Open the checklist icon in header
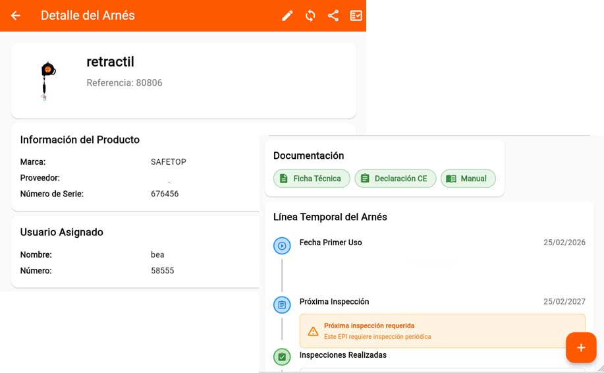 [356, 15]
